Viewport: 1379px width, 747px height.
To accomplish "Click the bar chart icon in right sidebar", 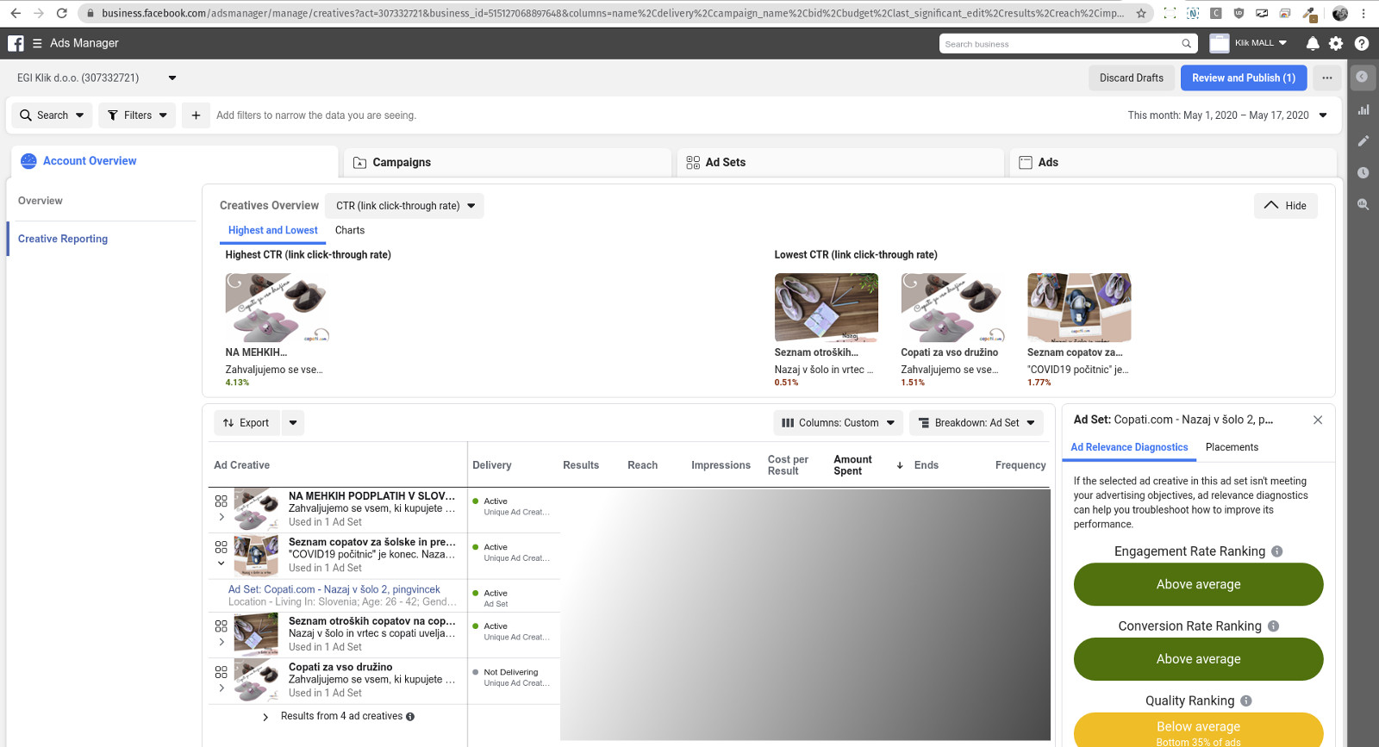I will pyautogui.click(x=1363, y=109).
